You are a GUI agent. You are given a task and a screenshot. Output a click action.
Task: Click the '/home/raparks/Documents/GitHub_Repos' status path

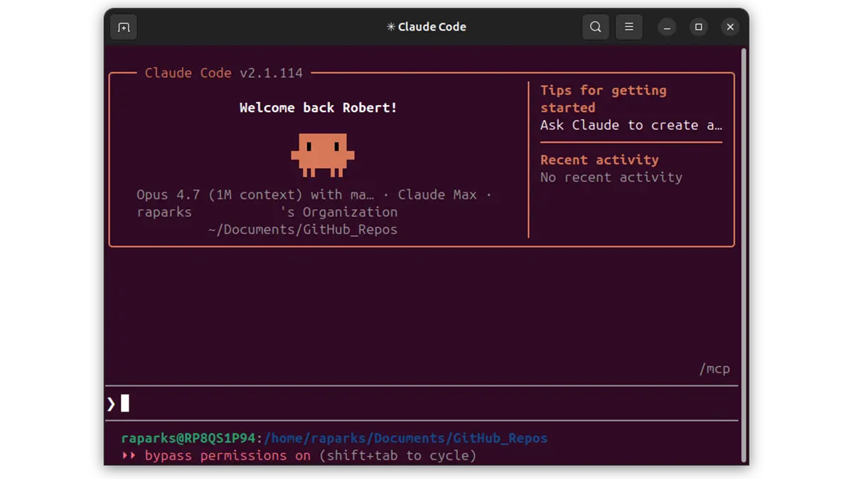(x=406, y=439)
